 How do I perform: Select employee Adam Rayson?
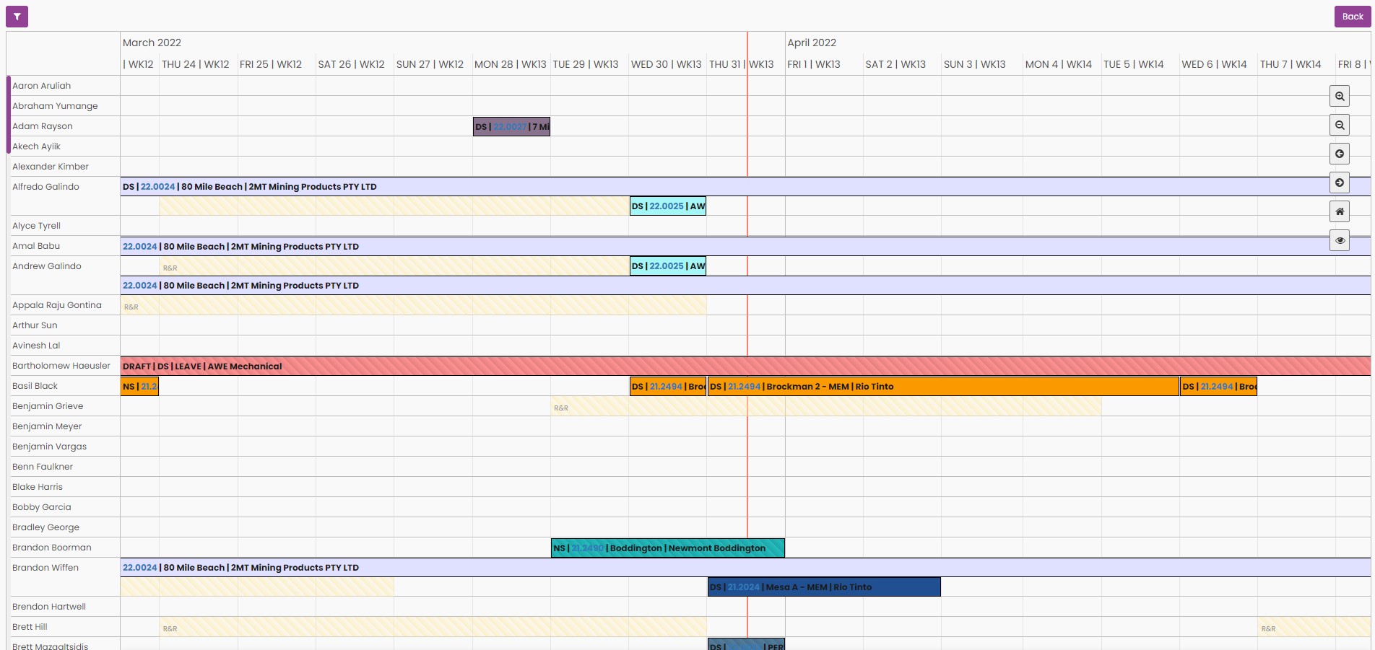(x=43, y=126)
